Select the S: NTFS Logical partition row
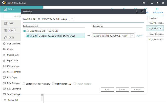Screen dimensions: 167x103 tap(55, 36)
